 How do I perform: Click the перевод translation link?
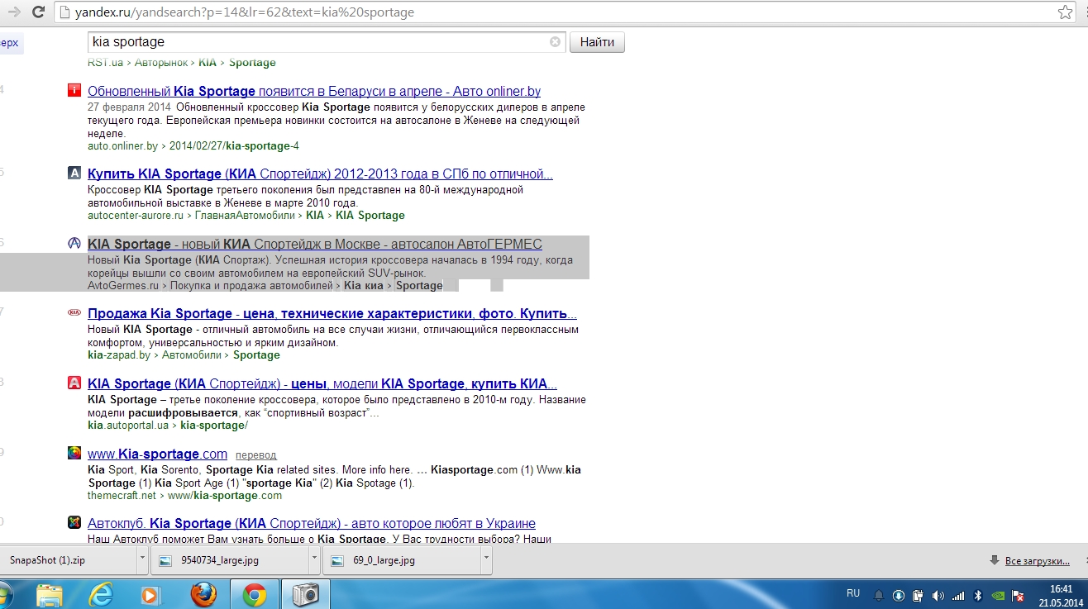pyautogui.click(x=256, y=455)
